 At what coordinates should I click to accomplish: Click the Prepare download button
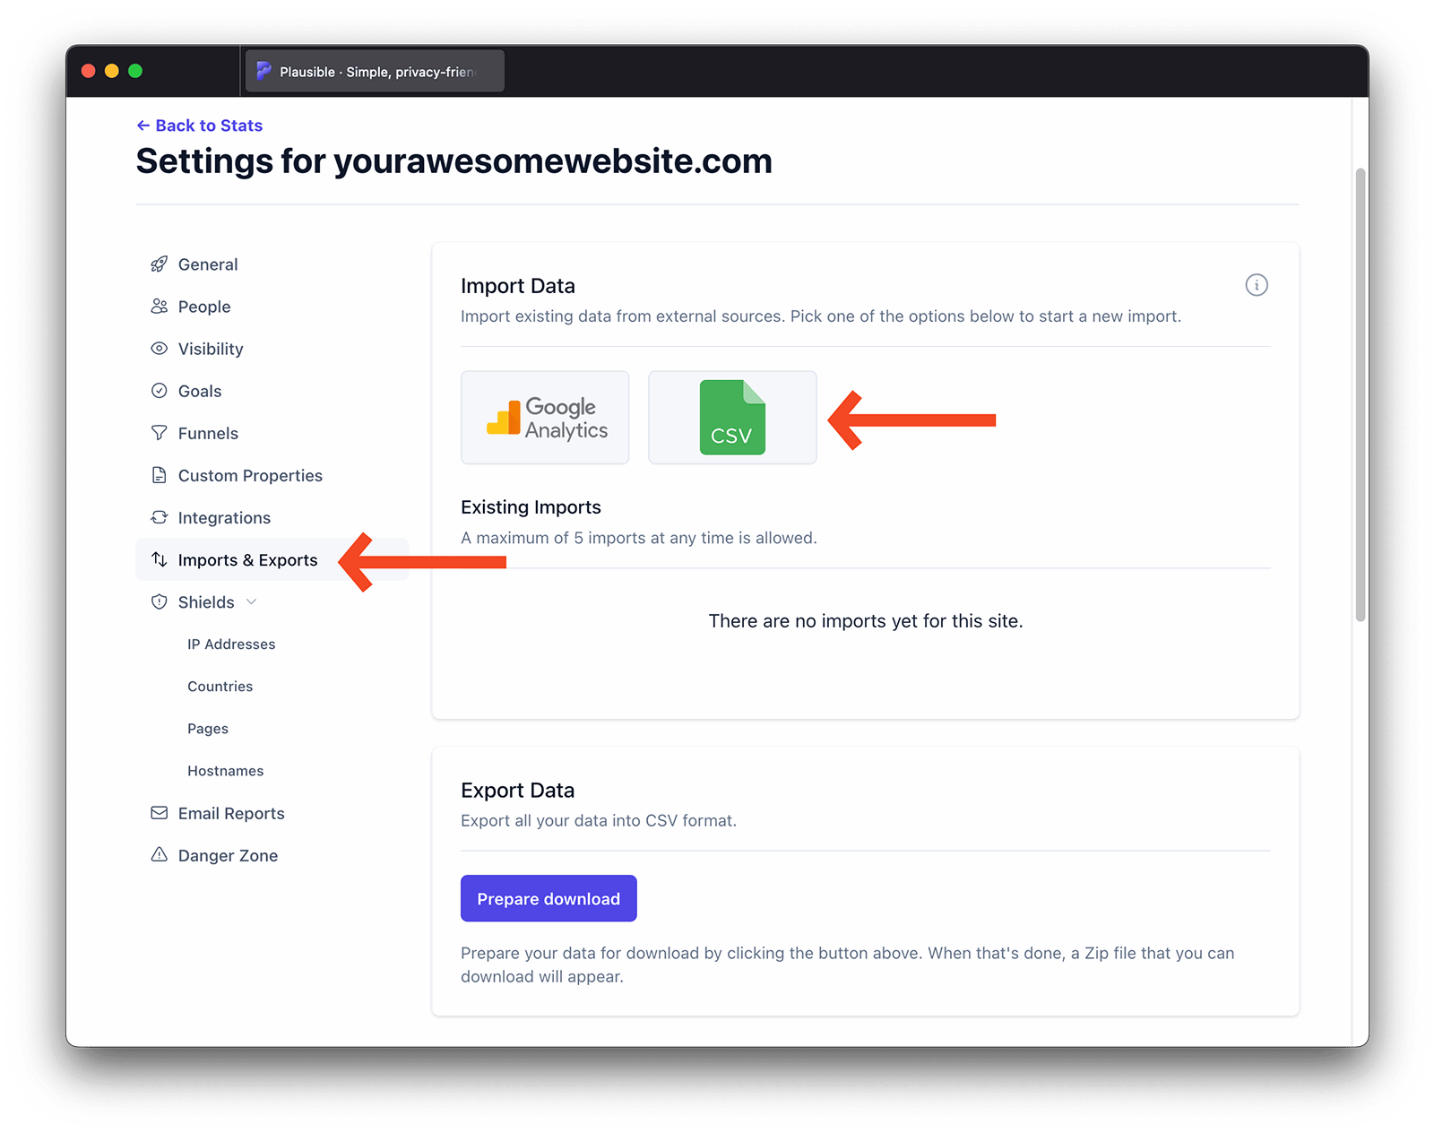pyautogui.click(x=548, y=898)
